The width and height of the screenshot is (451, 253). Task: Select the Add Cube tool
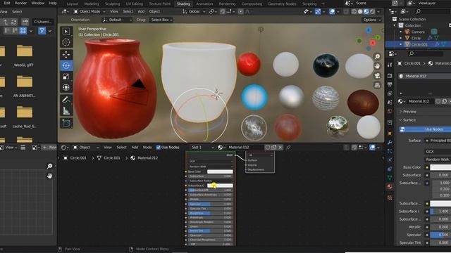[x=66, y=124]
